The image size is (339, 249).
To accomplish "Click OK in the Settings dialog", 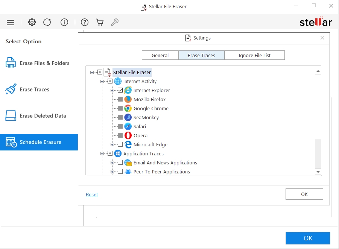I will [304, 194].
